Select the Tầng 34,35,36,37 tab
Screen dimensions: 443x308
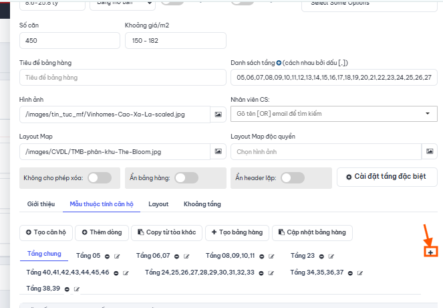[317, 273]
